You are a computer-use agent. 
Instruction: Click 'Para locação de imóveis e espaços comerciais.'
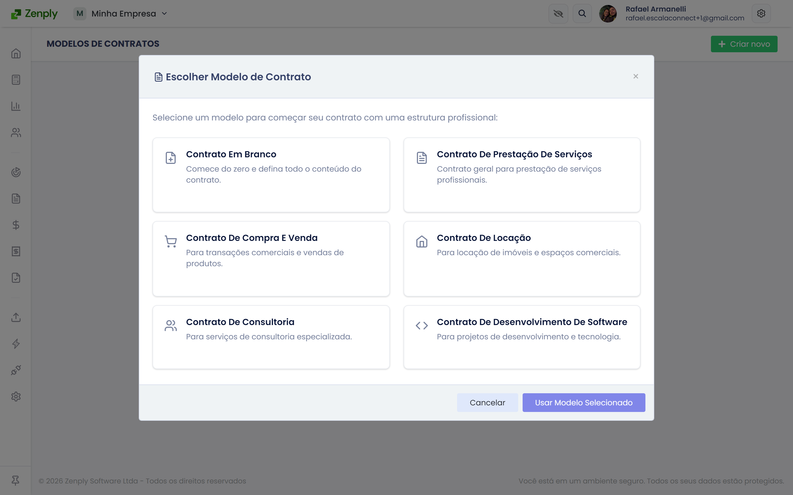(529, 252)
